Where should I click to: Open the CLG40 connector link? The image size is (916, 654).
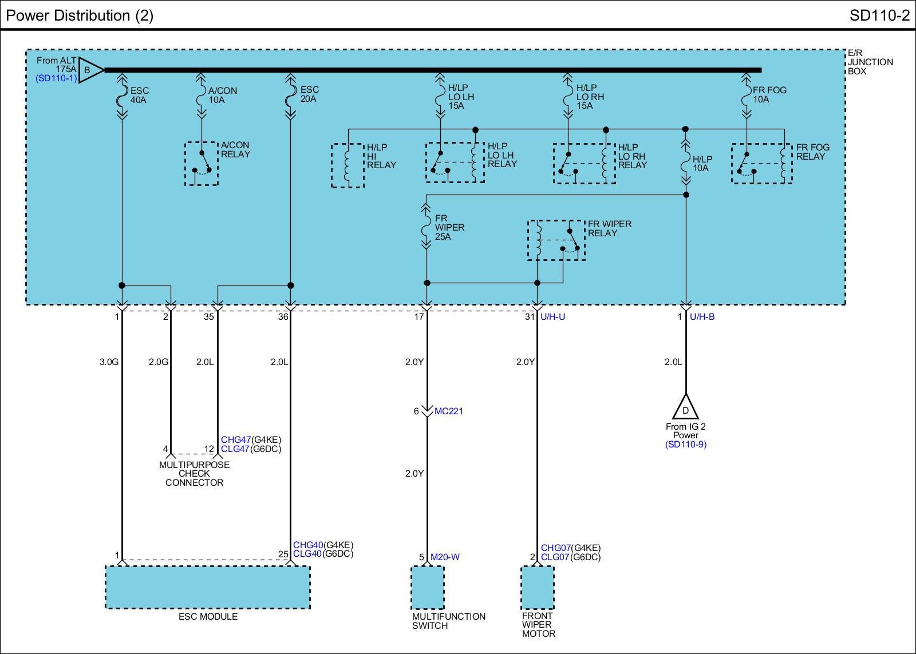coord(307,554)
